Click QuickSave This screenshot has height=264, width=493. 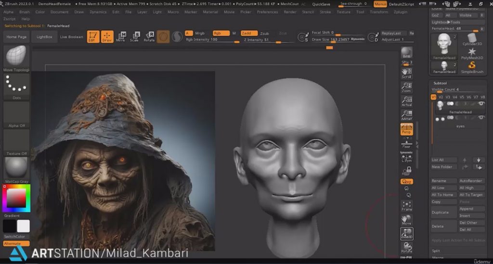coord(321,4)
